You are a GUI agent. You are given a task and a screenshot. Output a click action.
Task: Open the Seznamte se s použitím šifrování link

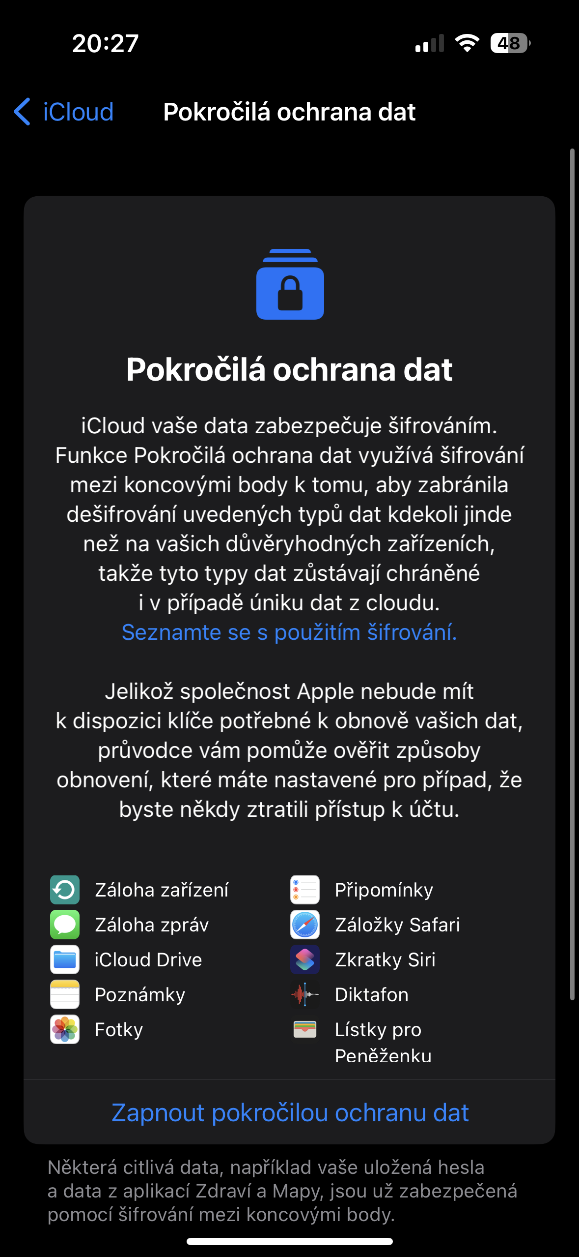tap(289, 632)
